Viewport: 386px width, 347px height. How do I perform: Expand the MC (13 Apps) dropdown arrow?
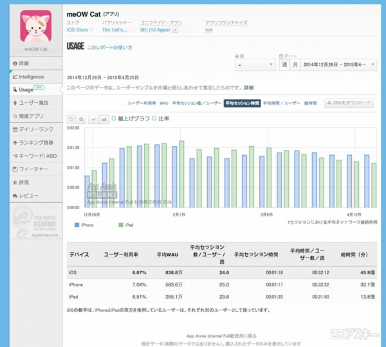(175, 30)
